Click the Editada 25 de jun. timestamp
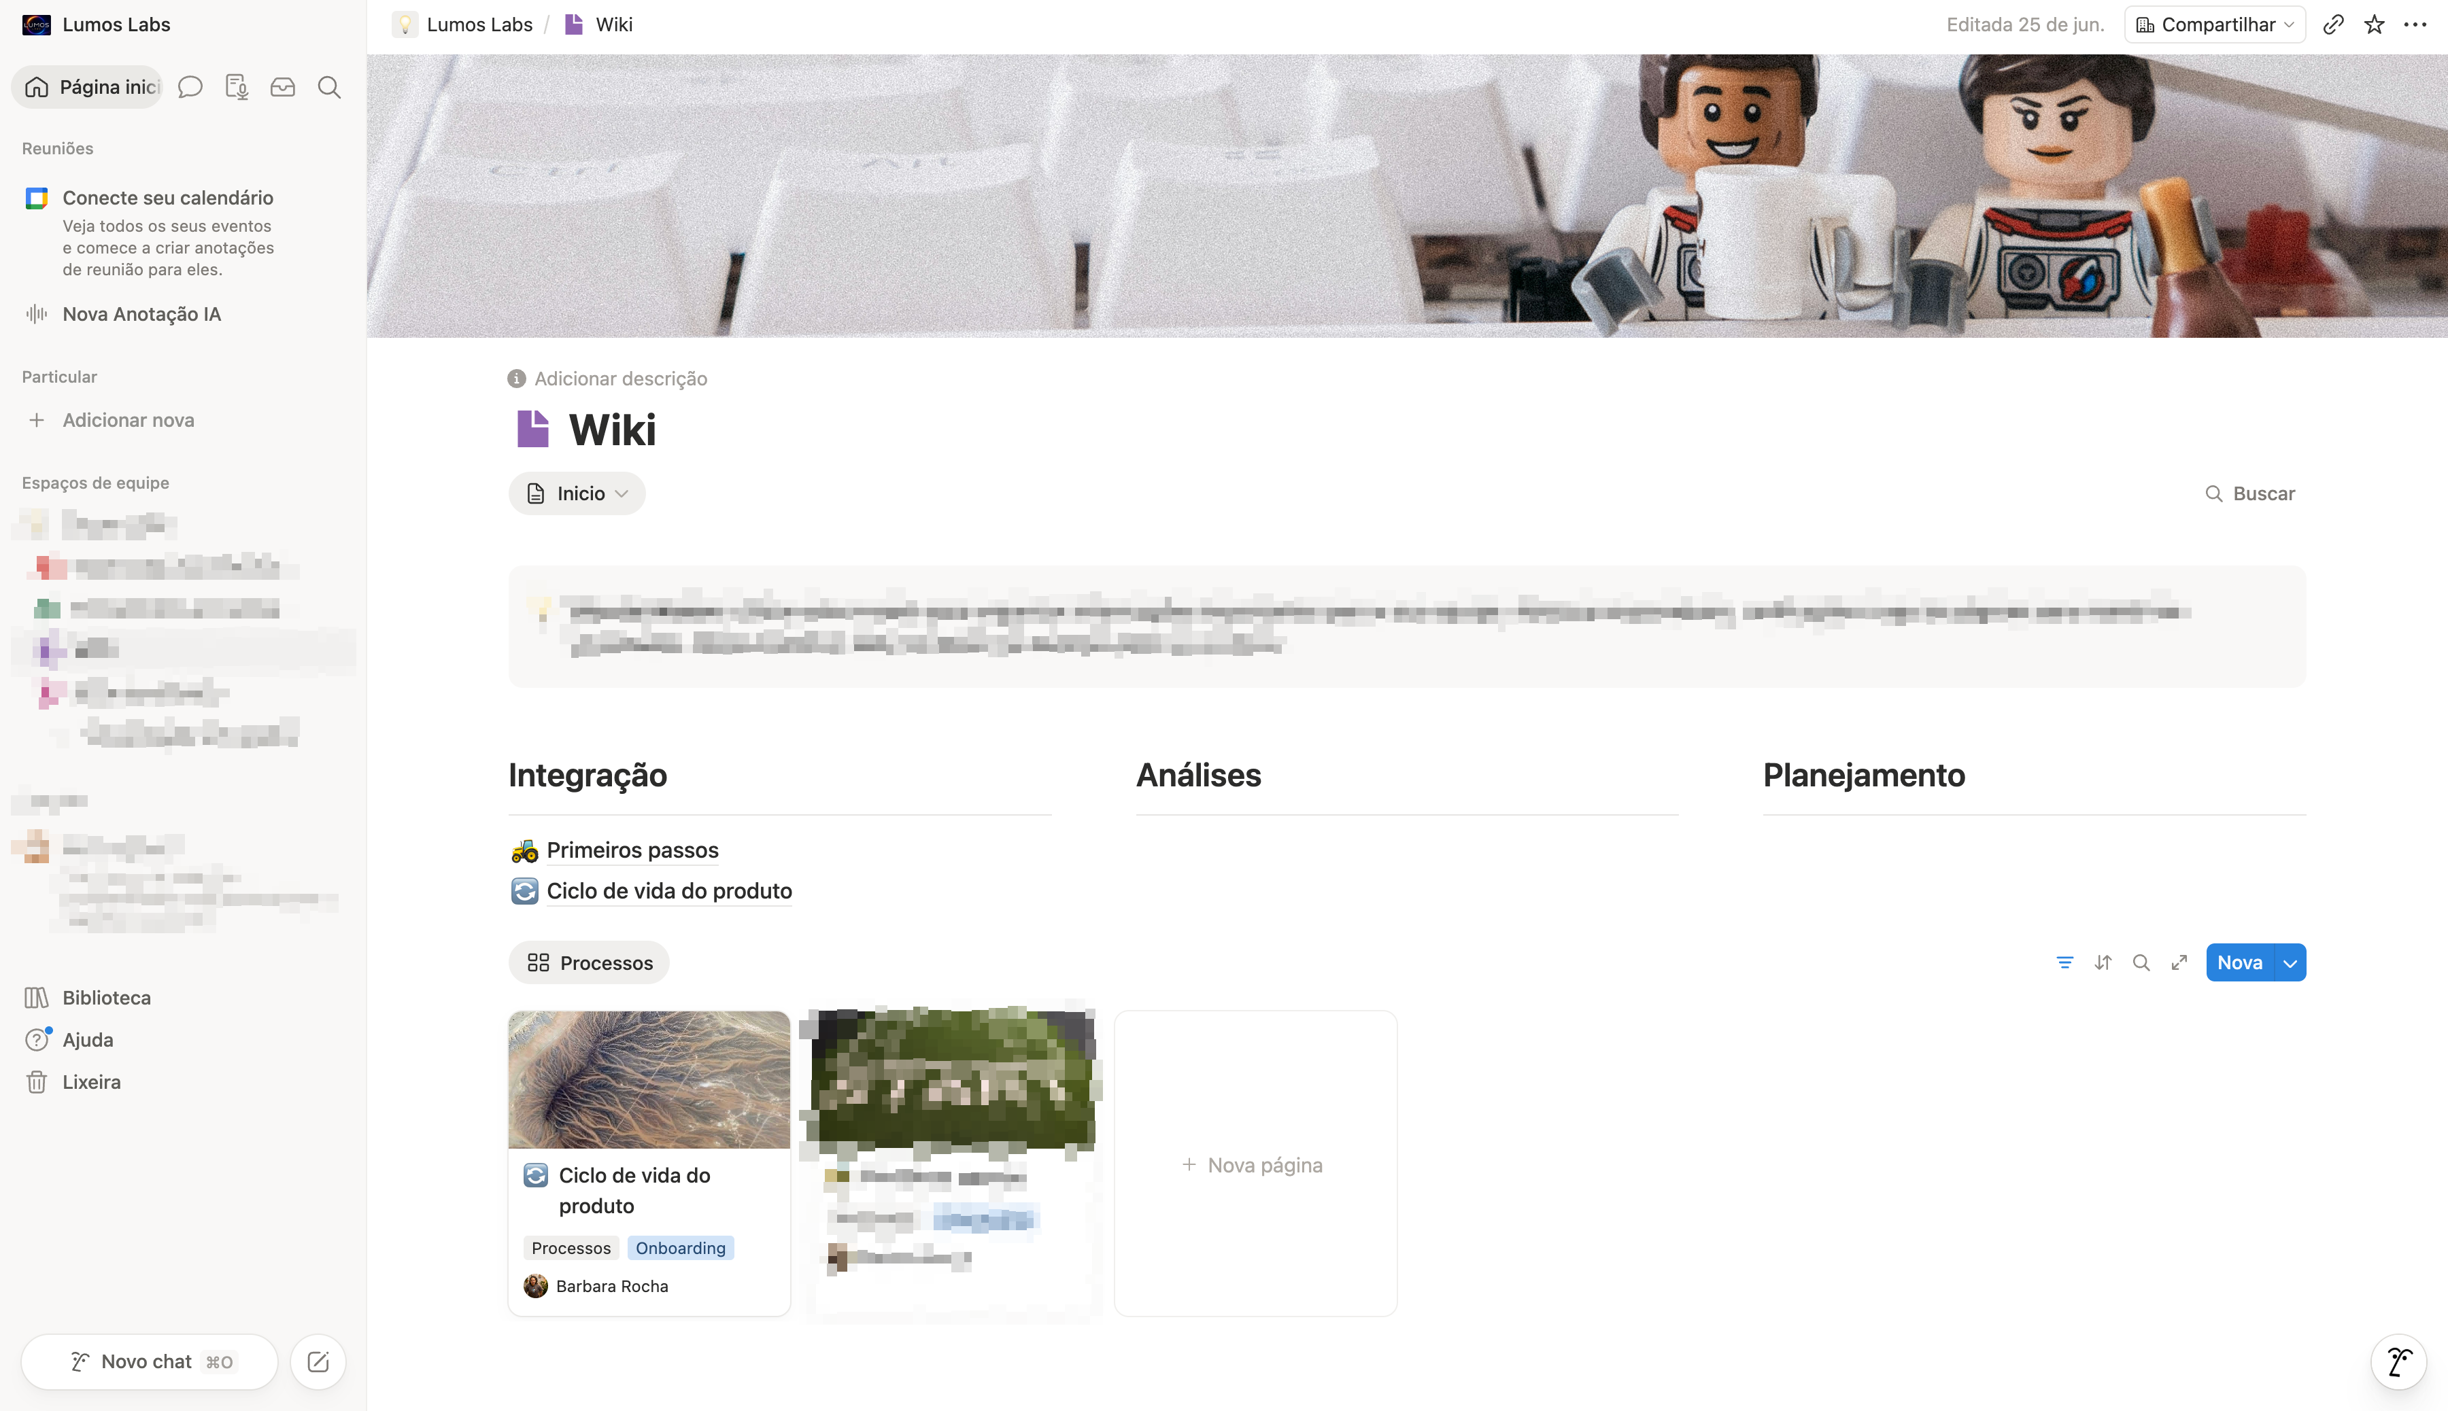The image size is (2448, 1411). point(2025,24)
